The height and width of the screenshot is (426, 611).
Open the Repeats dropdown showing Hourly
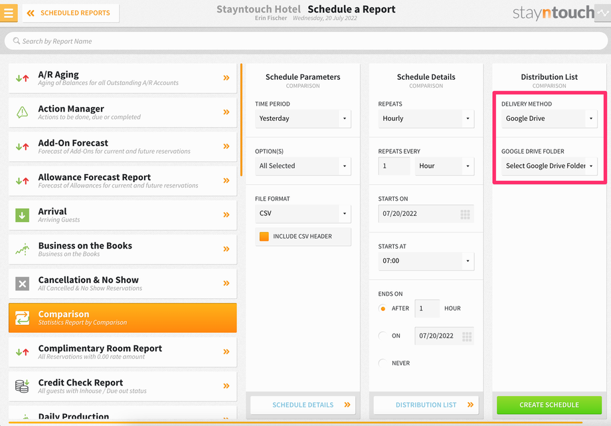[x=426, y=118]
